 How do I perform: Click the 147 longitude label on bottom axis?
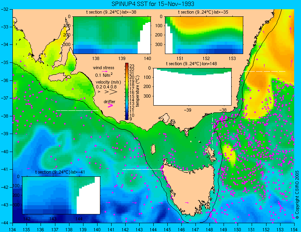[195, 230]
